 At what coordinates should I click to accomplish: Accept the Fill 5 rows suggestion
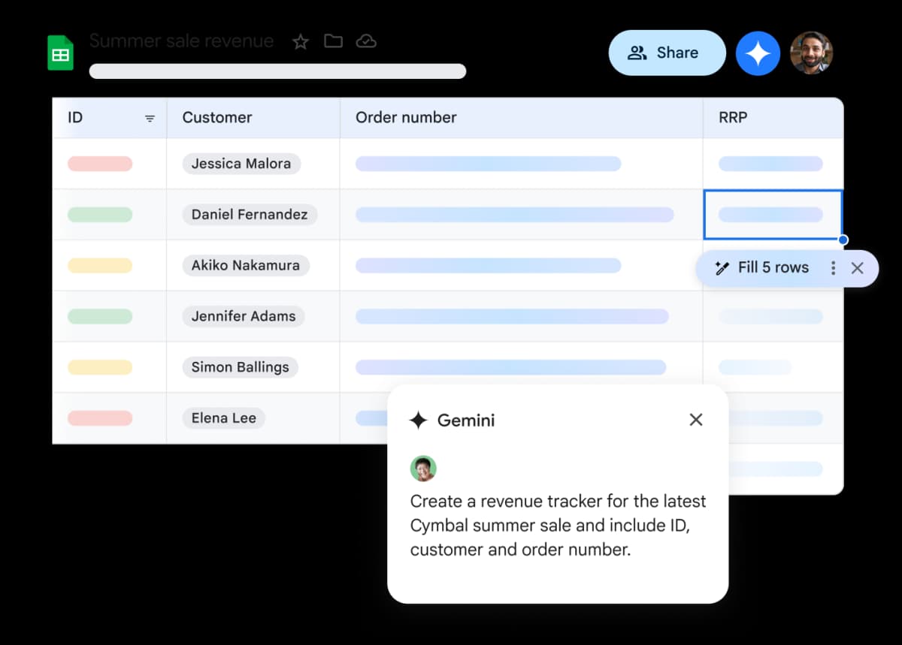pyautogui.click(x=774, y=267)
